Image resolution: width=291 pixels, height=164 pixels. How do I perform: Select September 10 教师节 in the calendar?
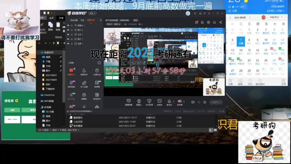pyautogui.click(x=266, y=41)
